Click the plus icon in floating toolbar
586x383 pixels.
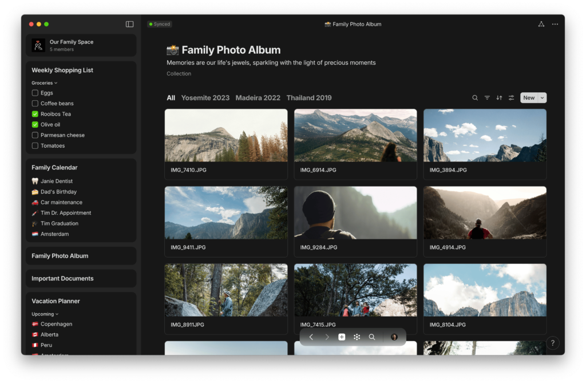pyautogui.click(x=342, y=337)
